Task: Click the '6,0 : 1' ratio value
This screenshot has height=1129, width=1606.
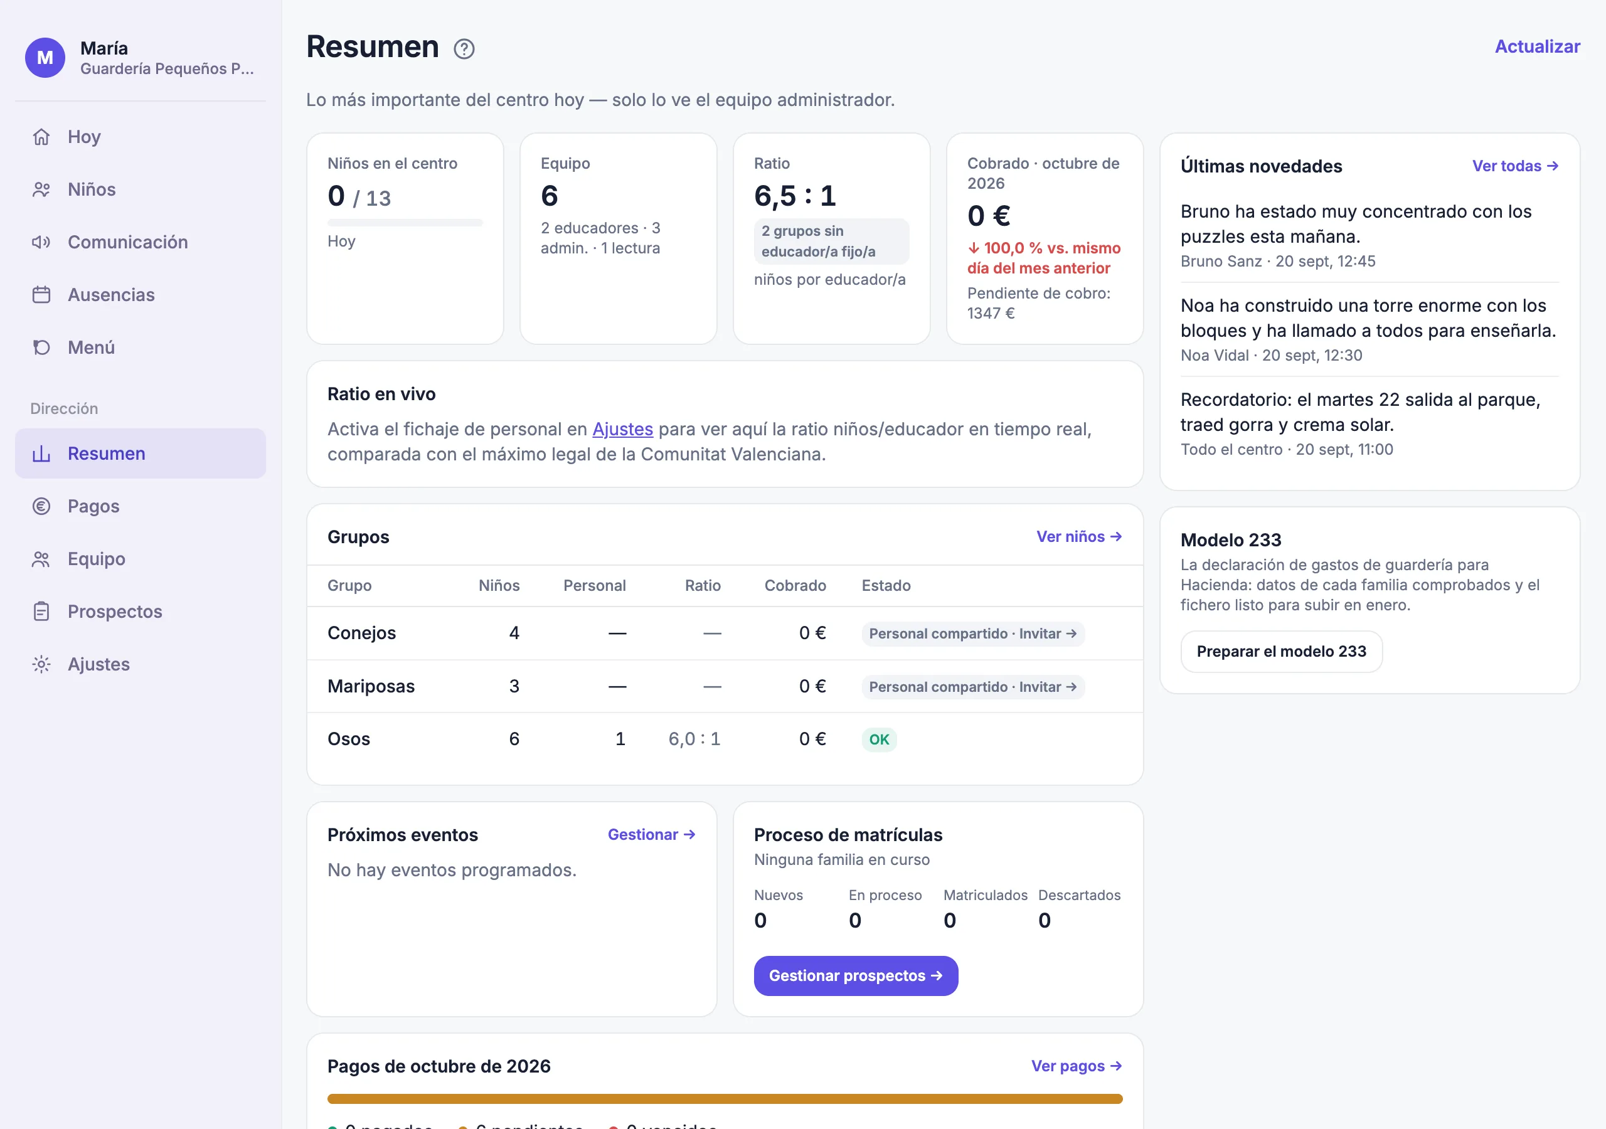Action: pos(694,739)
